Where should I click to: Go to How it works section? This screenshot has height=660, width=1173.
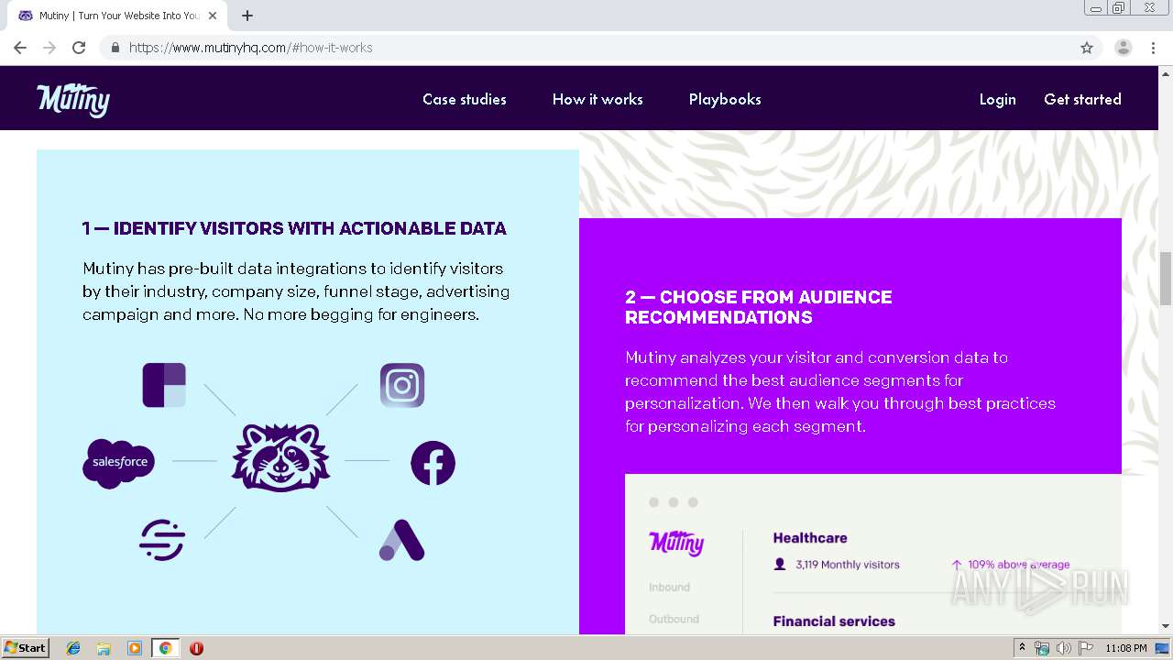click(x=597, y=99)
